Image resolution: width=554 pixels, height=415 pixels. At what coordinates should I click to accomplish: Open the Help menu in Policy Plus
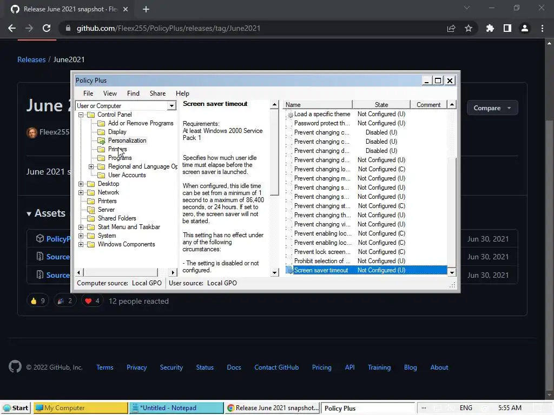pos(182,93)
